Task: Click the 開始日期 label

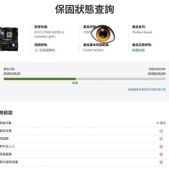Action: point(9,69)
